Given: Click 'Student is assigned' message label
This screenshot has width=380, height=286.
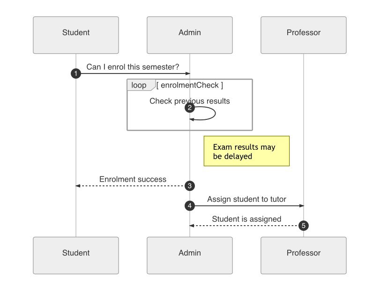Looking at the screenshot, I should (x=246, y=219).
